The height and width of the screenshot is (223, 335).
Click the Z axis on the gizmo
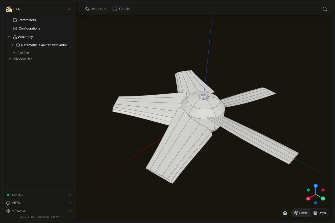click(316, 186)
